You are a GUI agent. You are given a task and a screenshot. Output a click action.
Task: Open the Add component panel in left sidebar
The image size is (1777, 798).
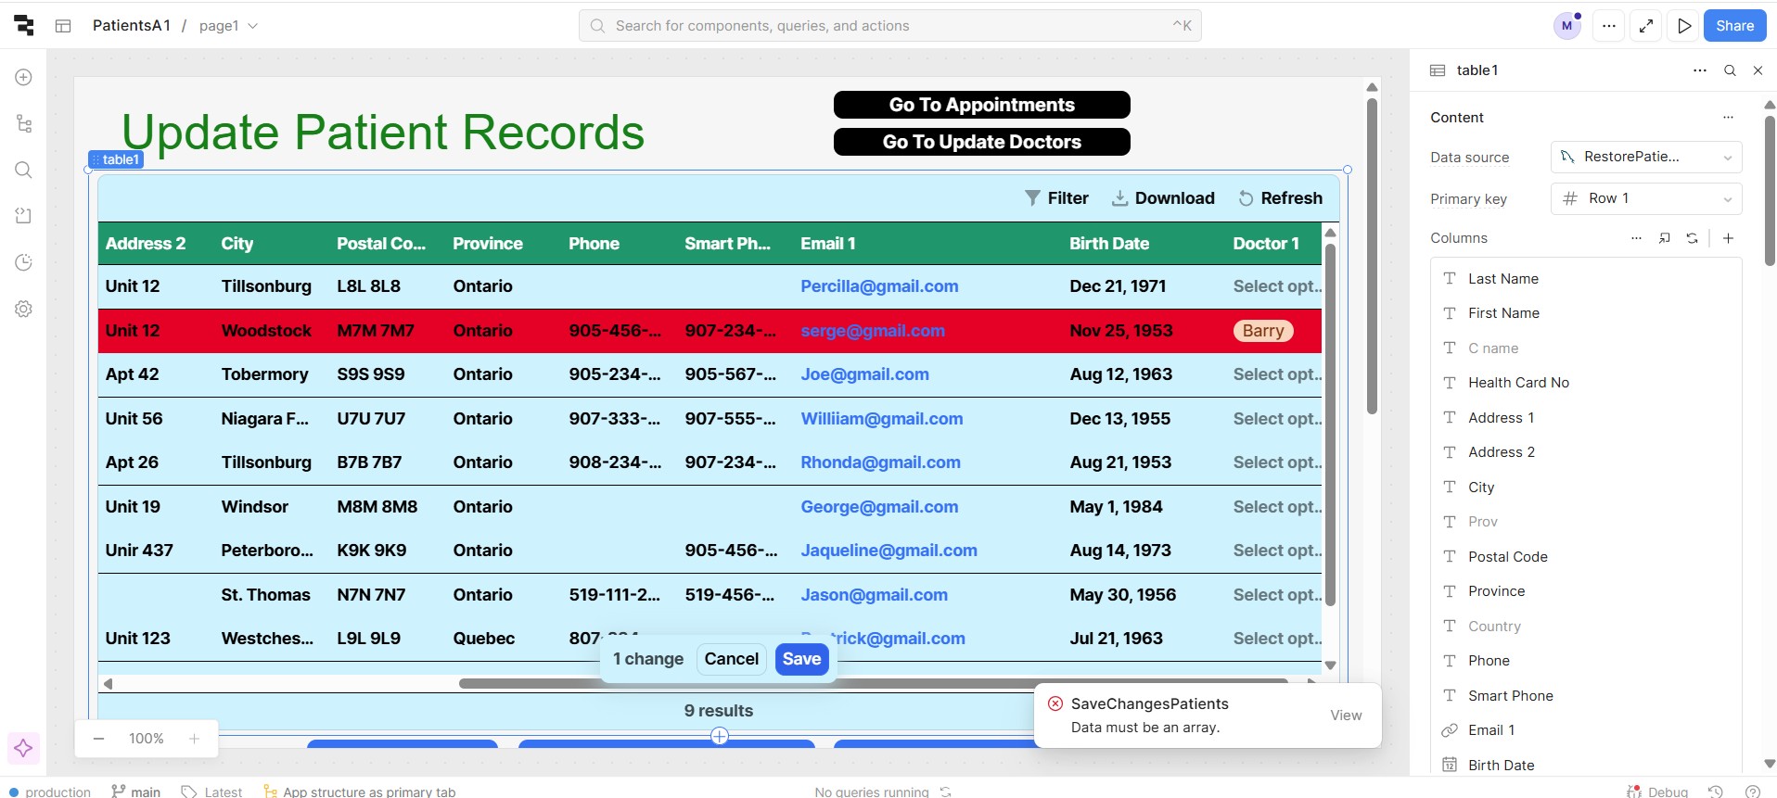point(24,78)
